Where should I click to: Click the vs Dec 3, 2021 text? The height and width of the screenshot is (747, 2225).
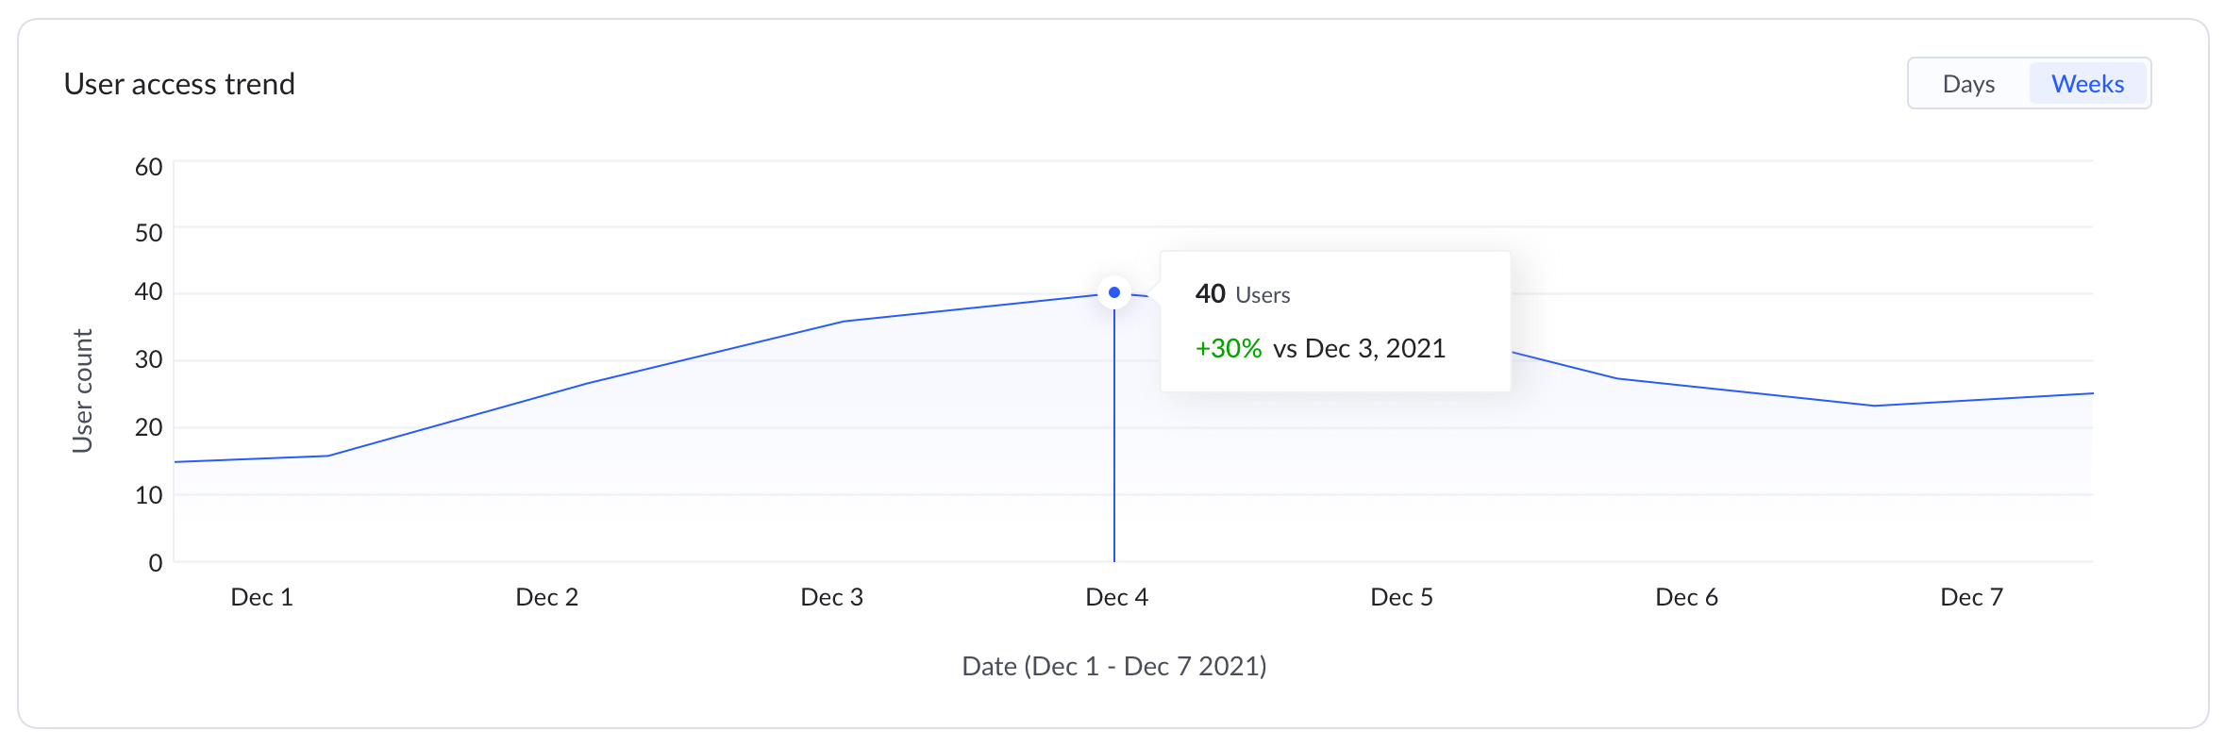tap(1359, 349)
